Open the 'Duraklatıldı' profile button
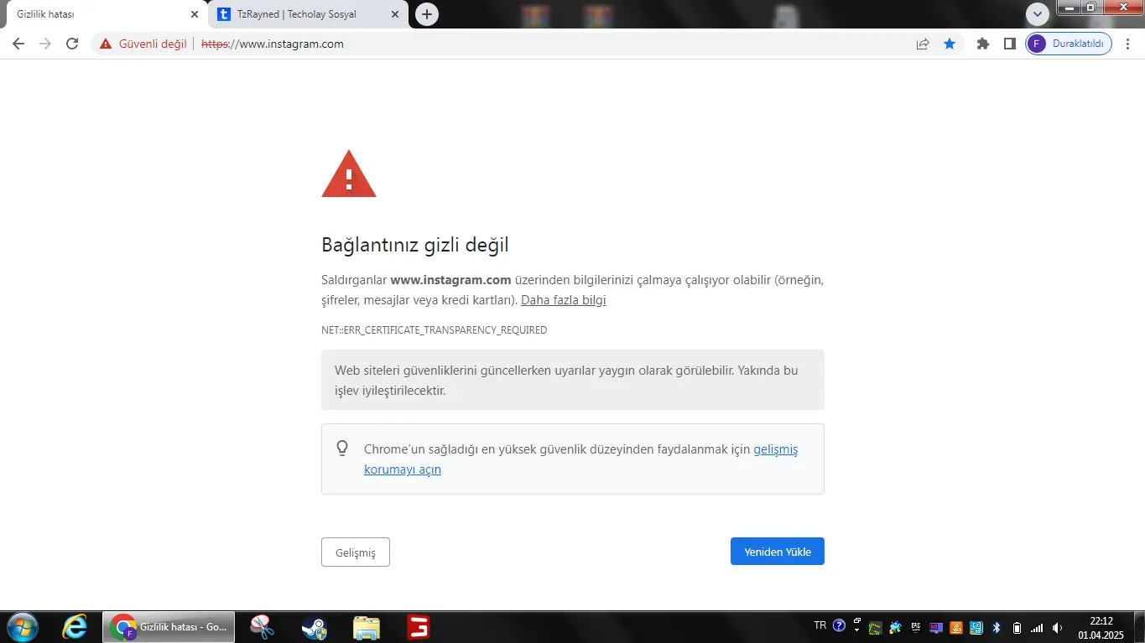 pos(1069,44)
